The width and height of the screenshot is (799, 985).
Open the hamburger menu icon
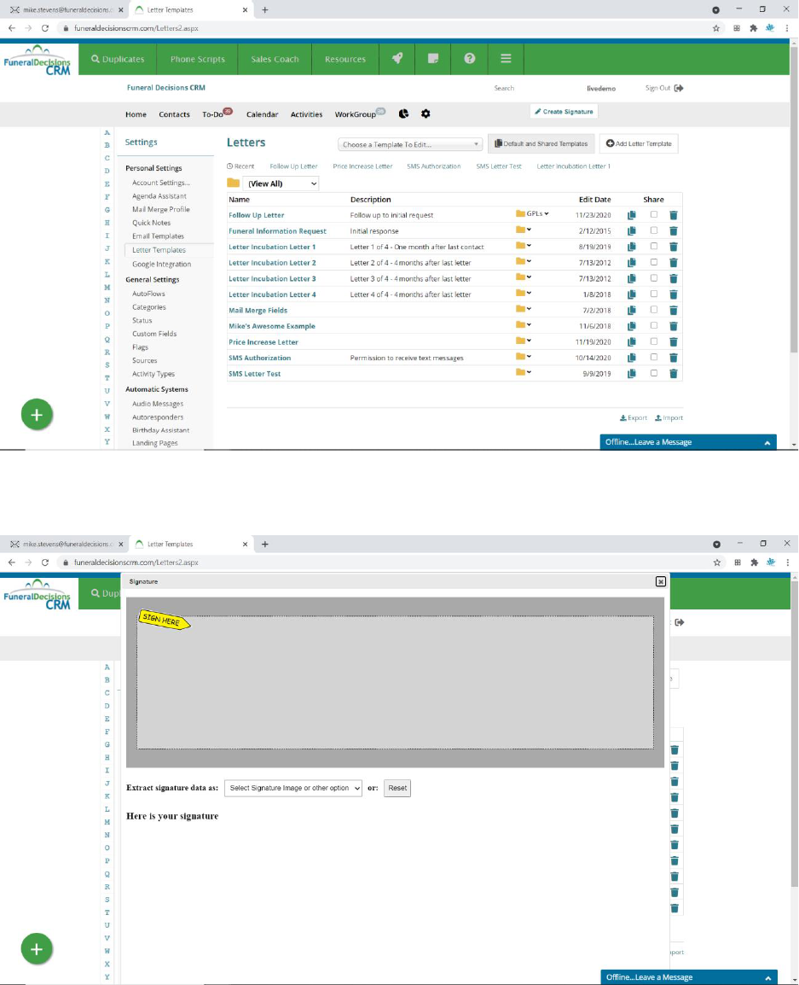[x=506, y=59]
